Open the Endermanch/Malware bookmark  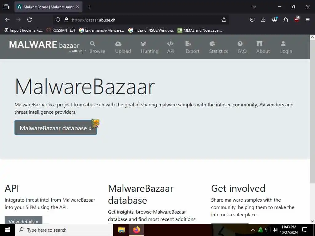click(102, 30)
